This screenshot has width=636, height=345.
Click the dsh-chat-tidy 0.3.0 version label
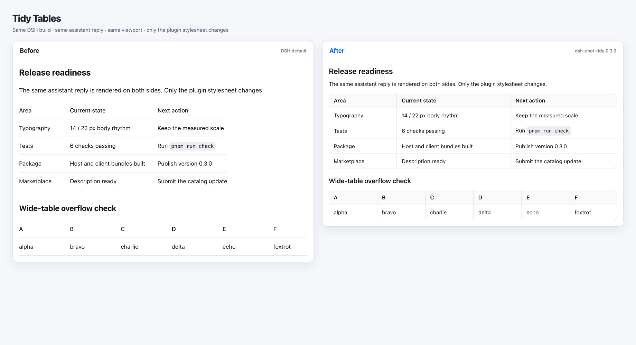[x=595, y=51]
